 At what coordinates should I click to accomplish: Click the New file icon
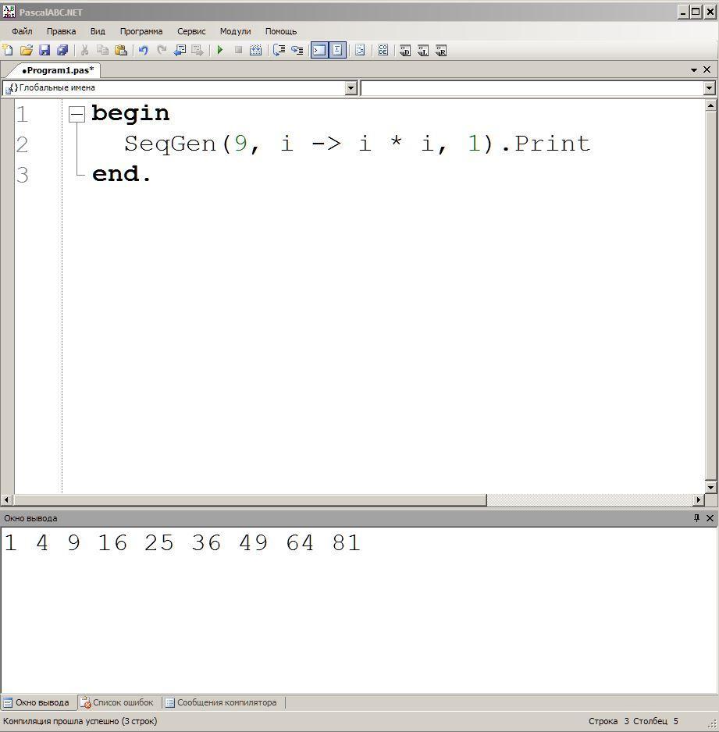[x=8, y=50]
